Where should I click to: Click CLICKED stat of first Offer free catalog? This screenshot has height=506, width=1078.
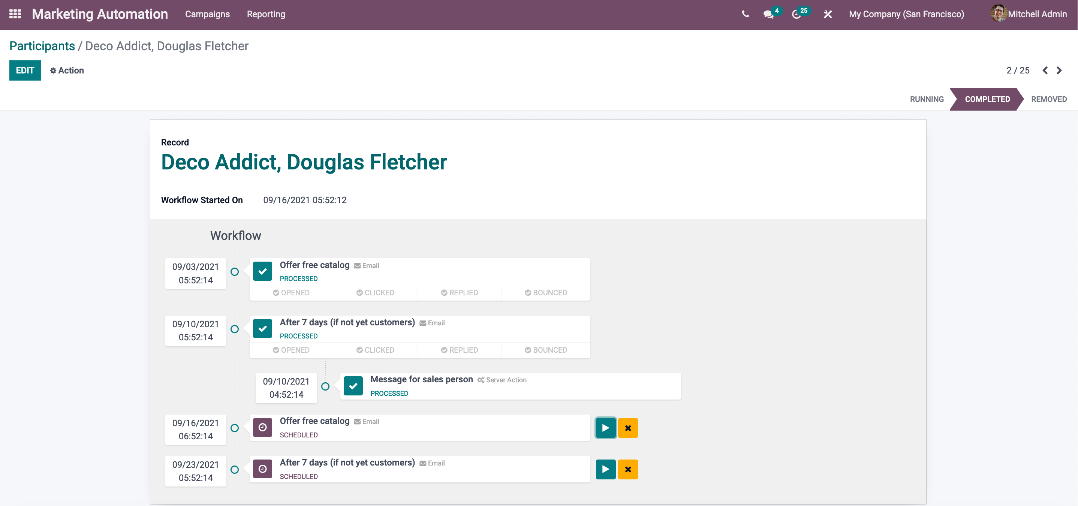[375, 293]
